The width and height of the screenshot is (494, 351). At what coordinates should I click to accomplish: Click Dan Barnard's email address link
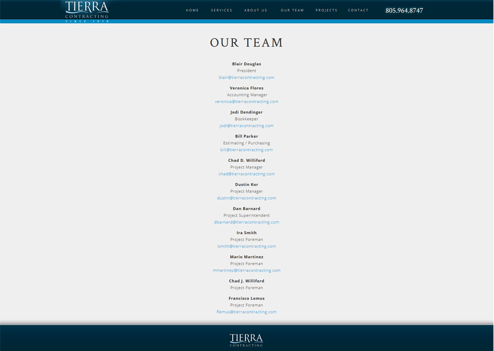point(246,222)
